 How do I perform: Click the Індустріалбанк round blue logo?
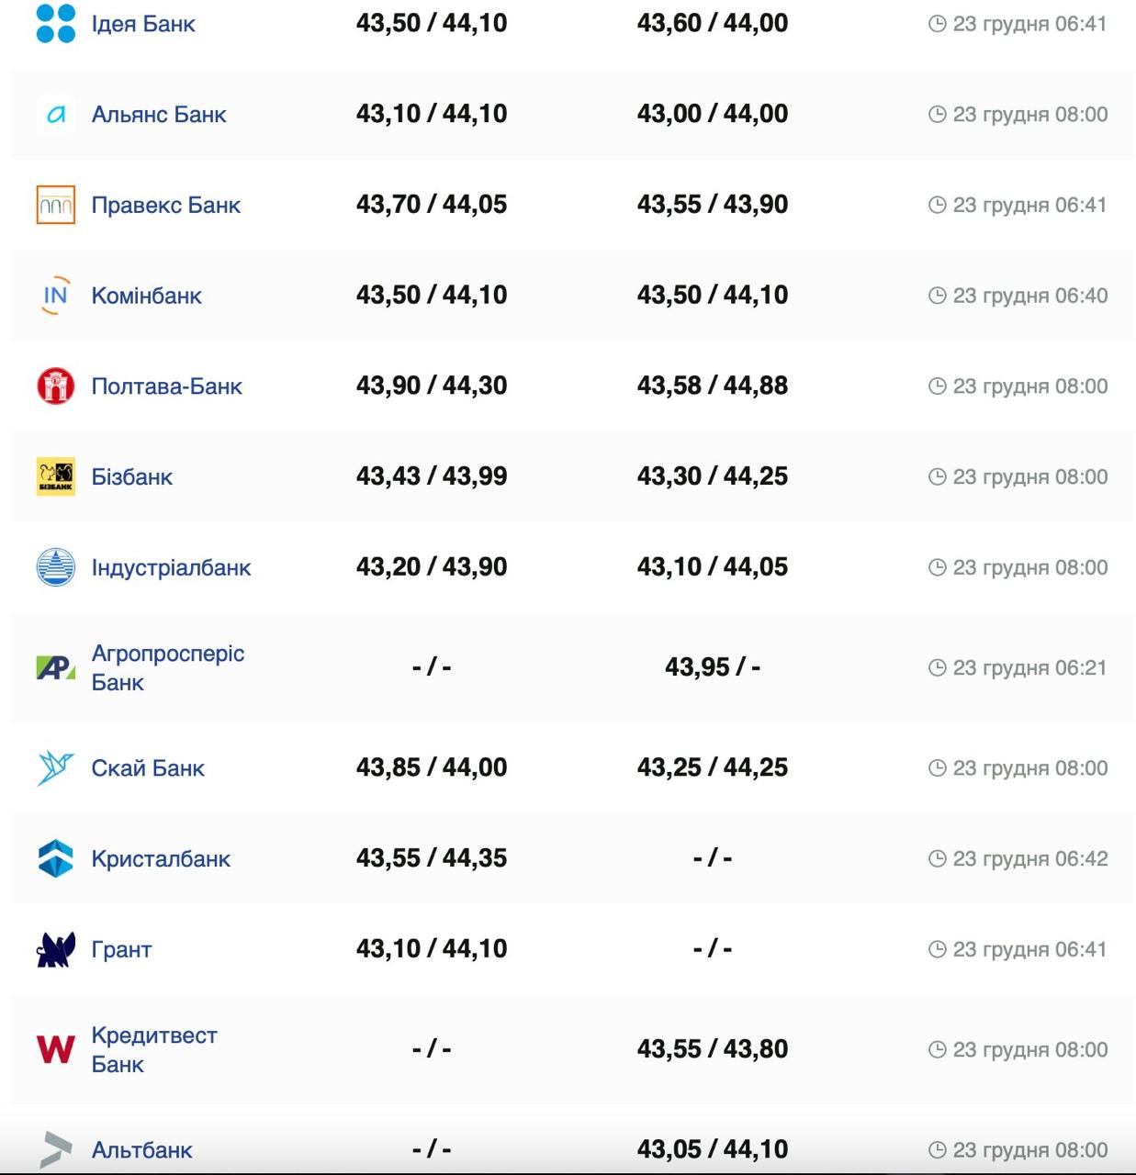[55, 567]
